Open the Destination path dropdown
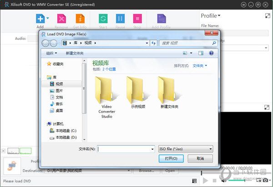Screen dimensions: 273x187 (x=129, y=171)
